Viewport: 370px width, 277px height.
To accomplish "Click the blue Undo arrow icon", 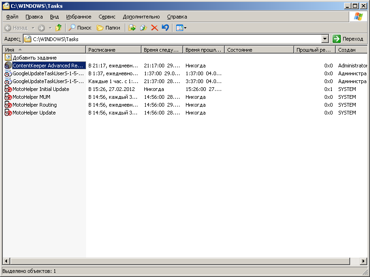I will (x=165, y=28).
